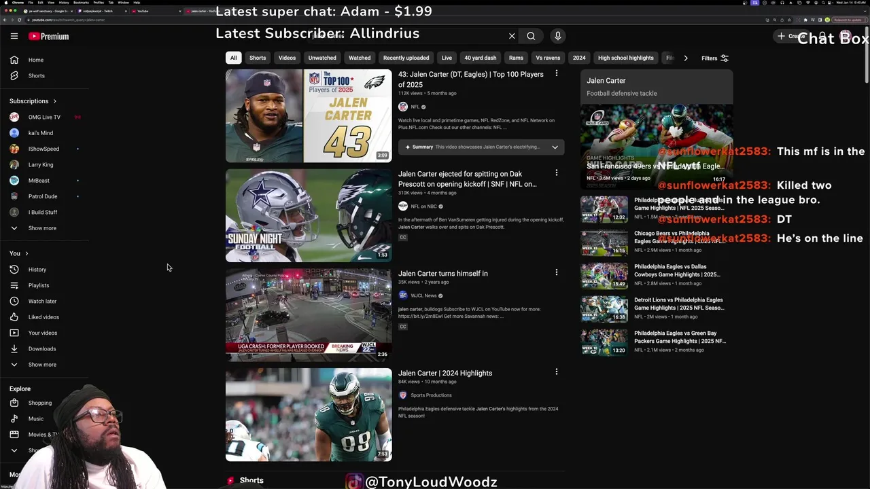Open the Chrome History menu in menu bar
The height and width of the screenshot is (489, 870).
pyautogui.click(x=64, y=2)
